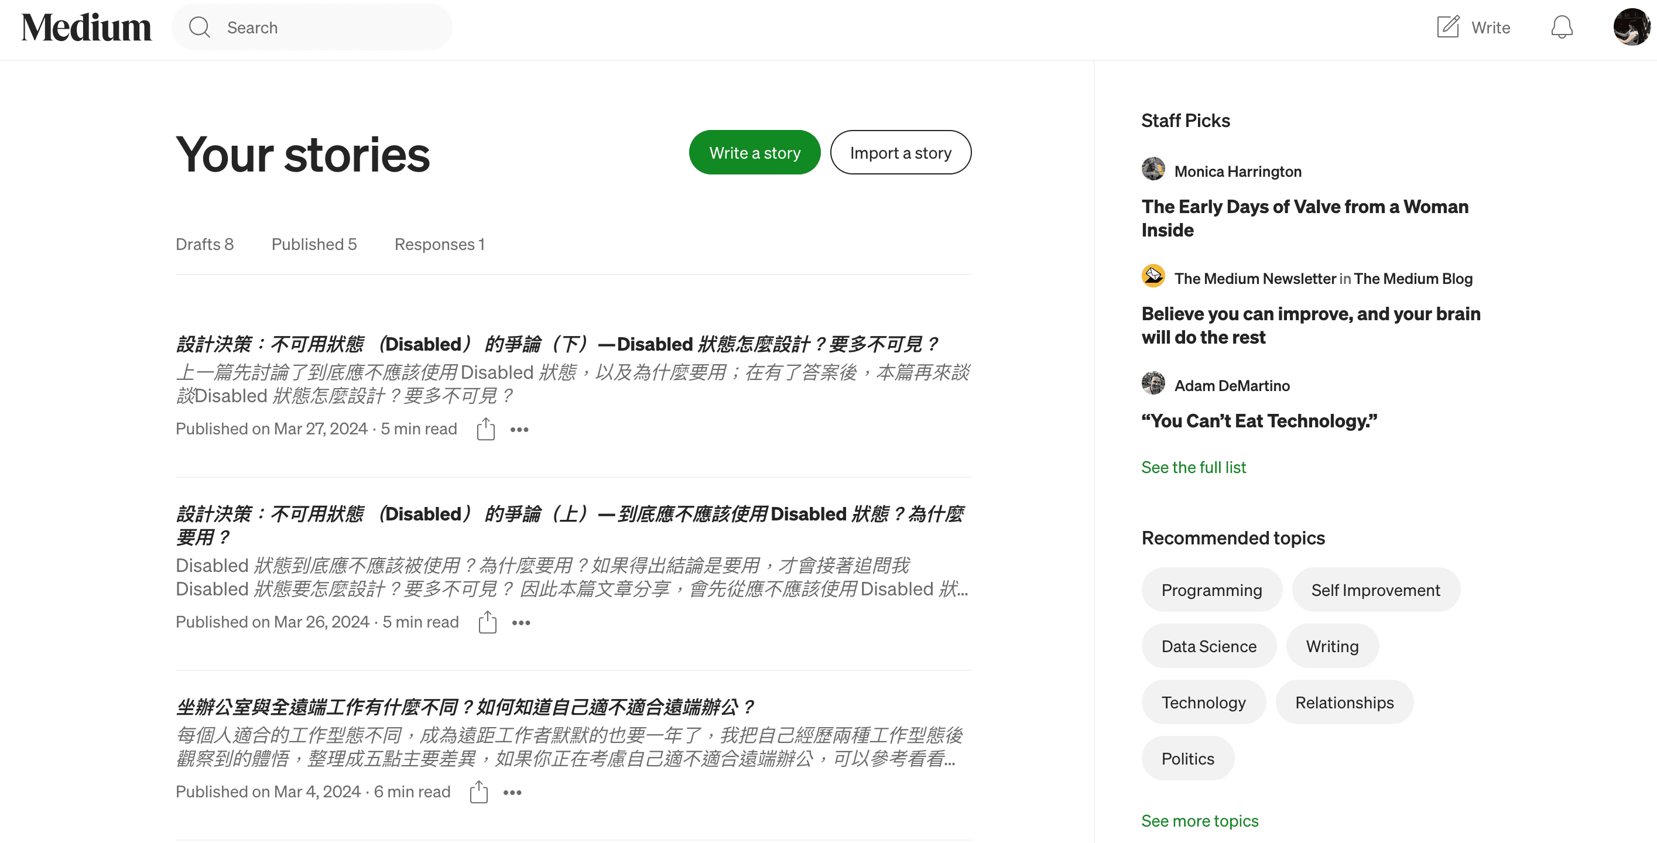Open more options for Mar 27 story
This screenshot has height=843, width=1657.
[519, 430]
